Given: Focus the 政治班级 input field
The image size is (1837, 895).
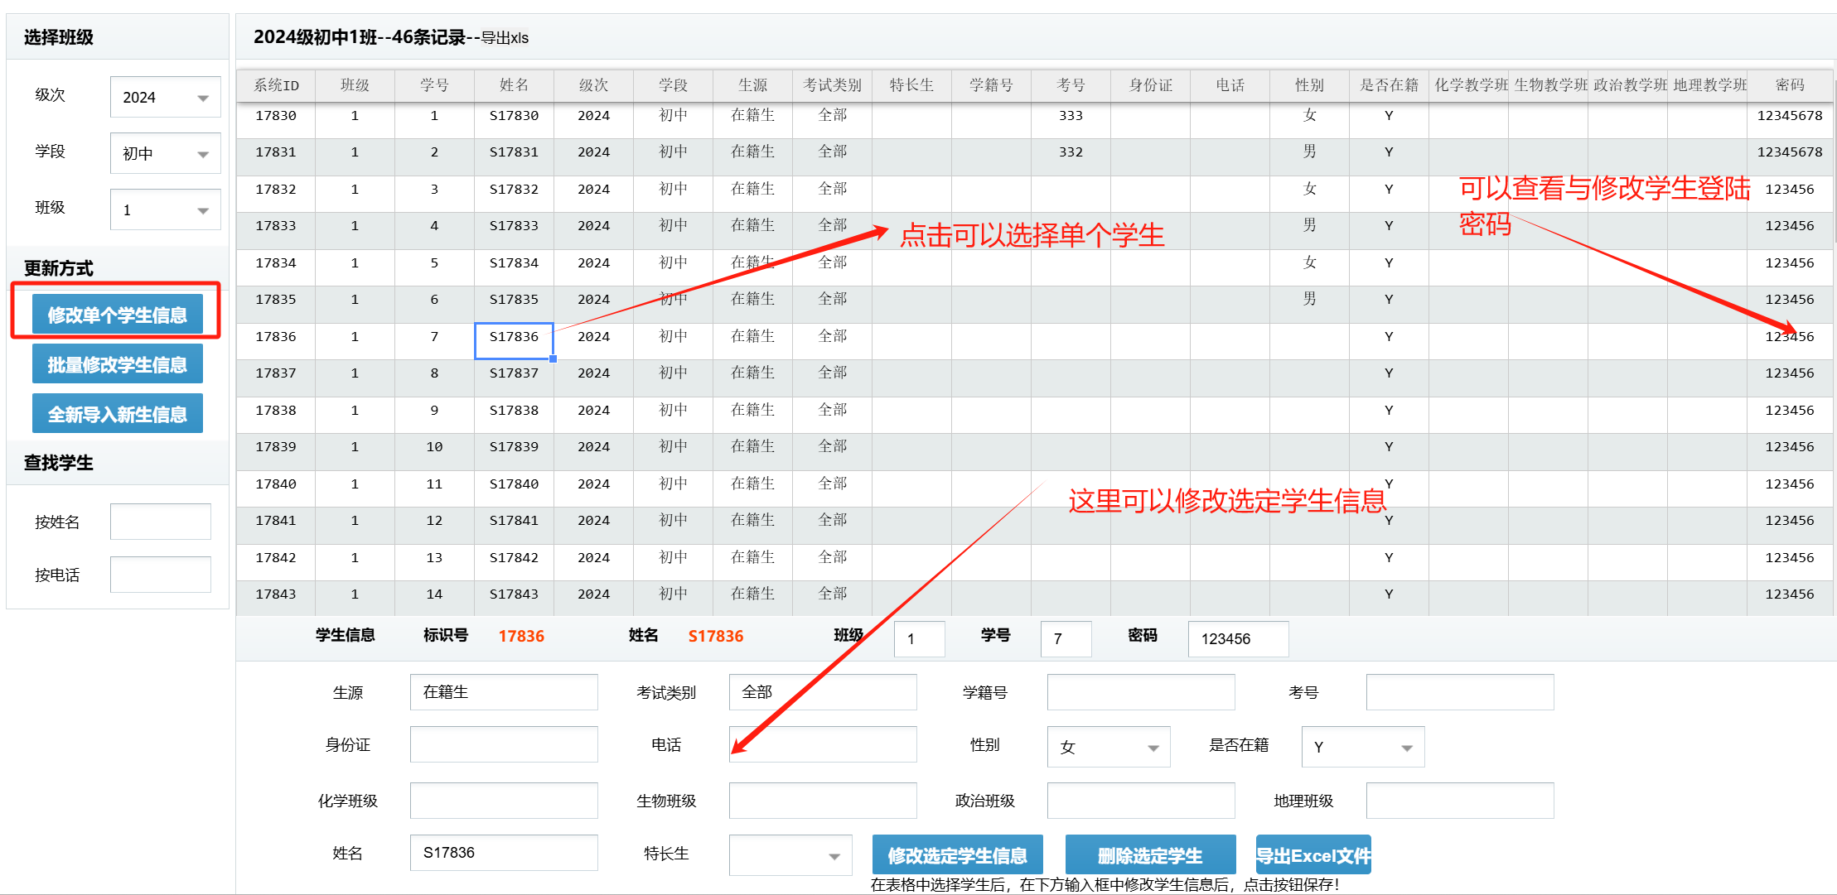Looking at the screenshot, I should click(x=1141, y=801).
